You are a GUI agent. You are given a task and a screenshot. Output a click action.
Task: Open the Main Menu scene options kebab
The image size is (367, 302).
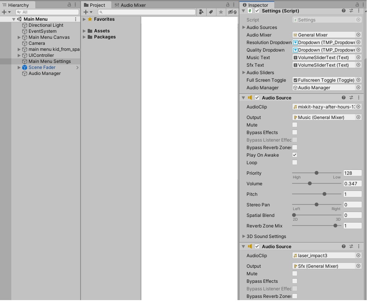(x=76, y=19)
